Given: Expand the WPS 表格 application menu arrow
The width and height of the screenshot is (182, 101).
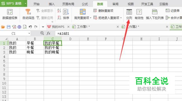Looking at the screenshot, I should coord(25,3).
